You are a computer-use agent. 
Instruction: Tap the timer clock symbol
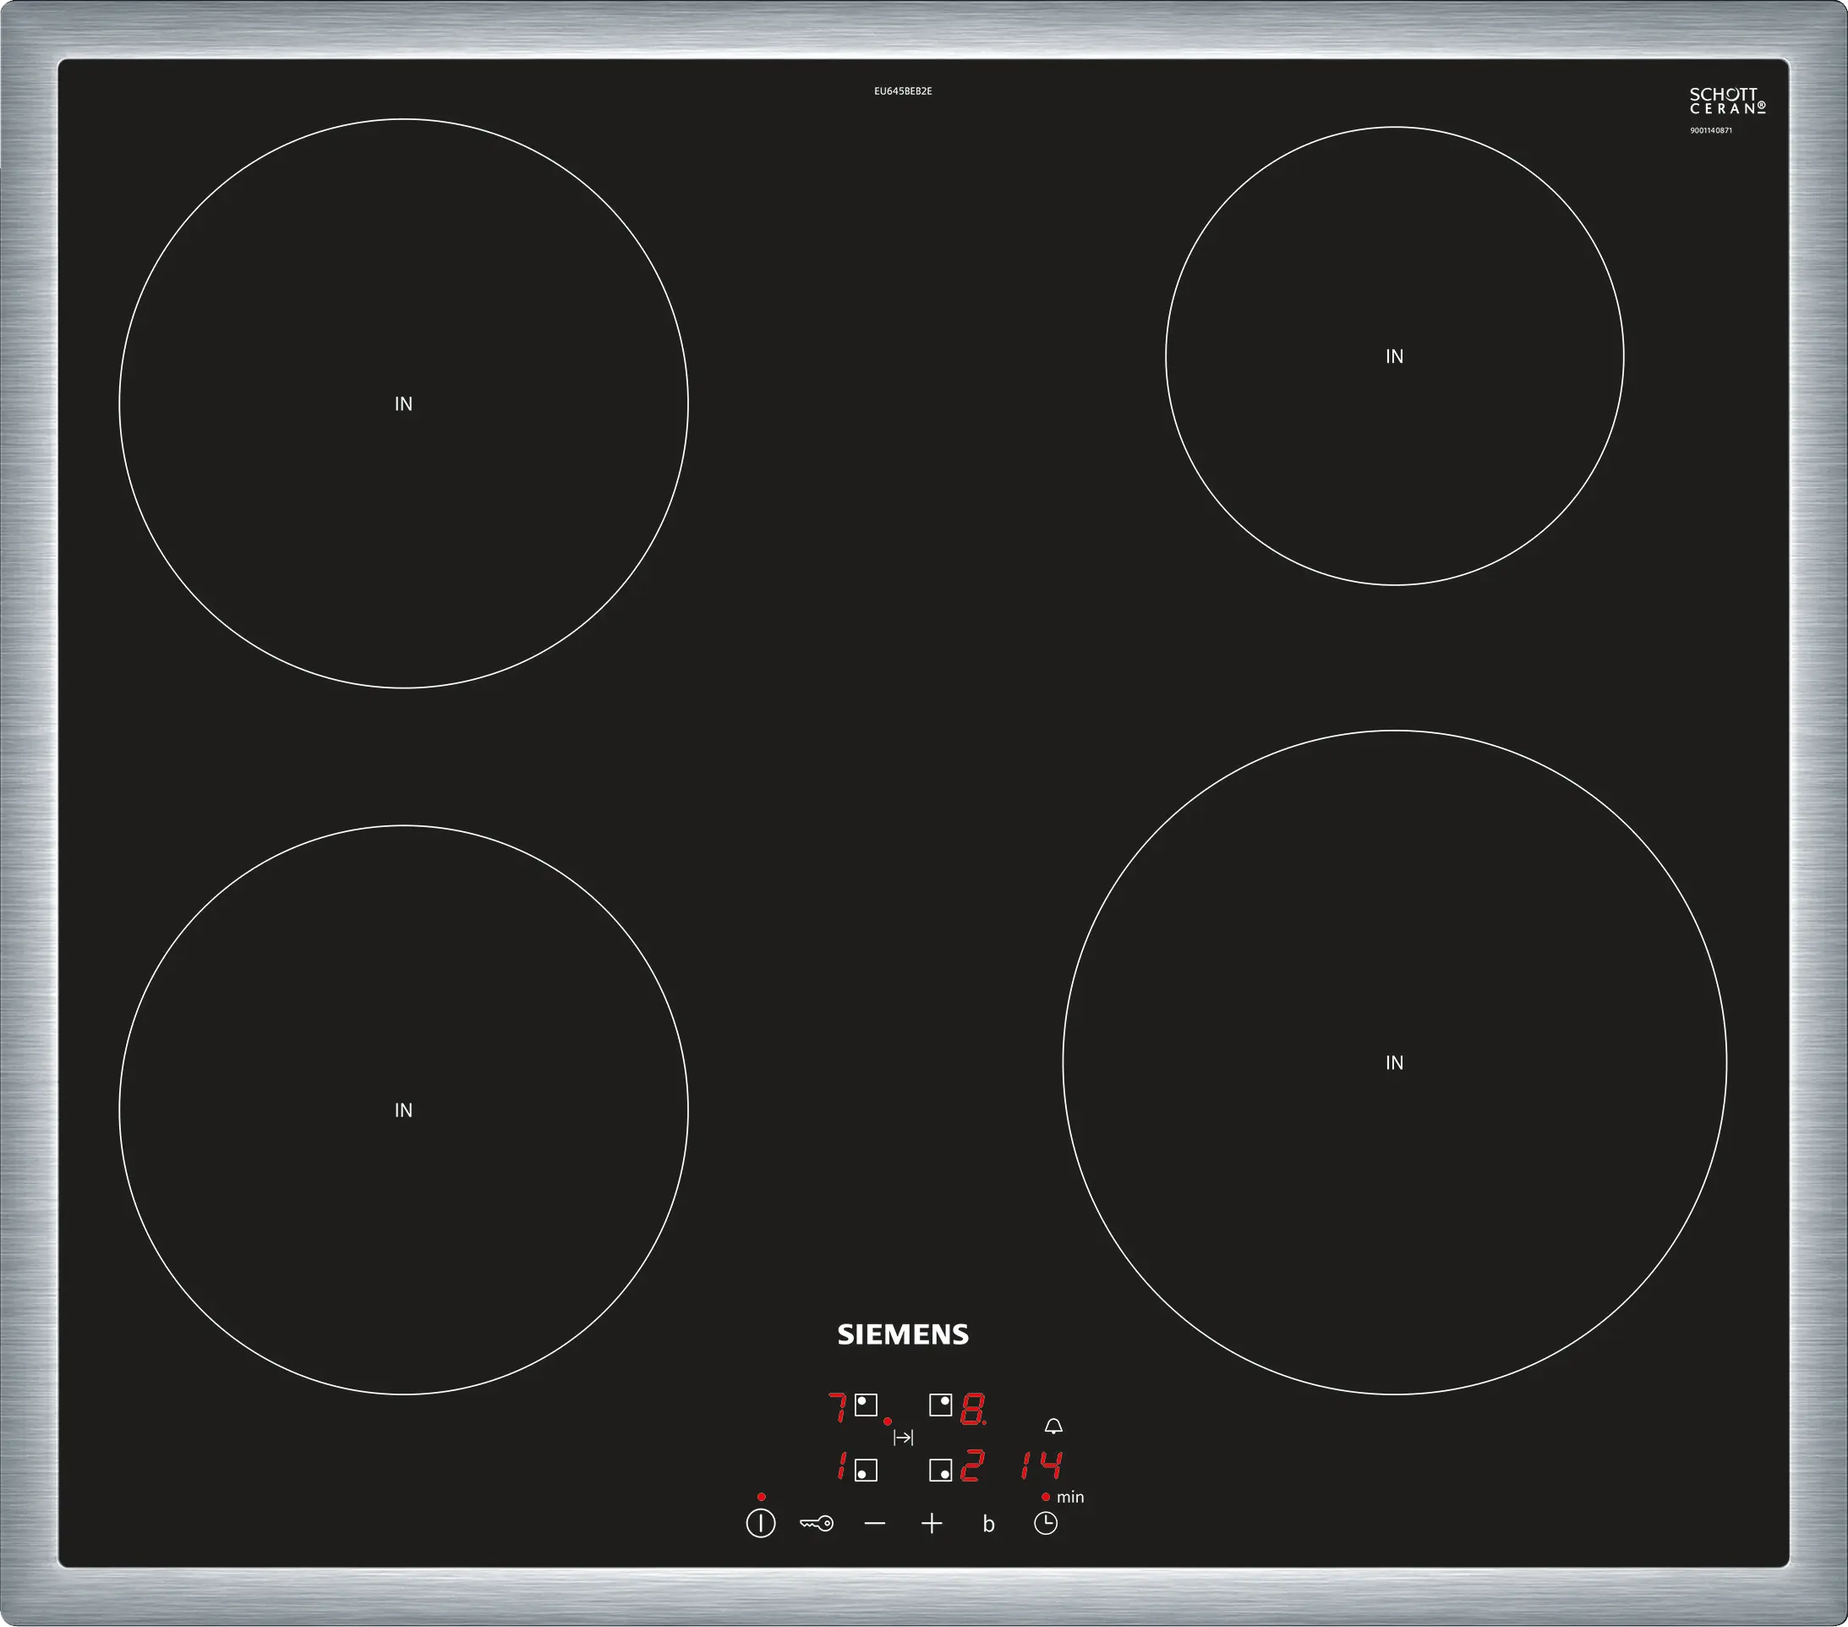[1045, 1524]
